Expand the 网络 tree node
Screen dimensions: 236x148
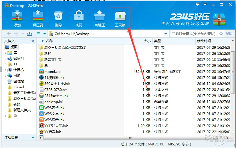[x=5, y=76]
